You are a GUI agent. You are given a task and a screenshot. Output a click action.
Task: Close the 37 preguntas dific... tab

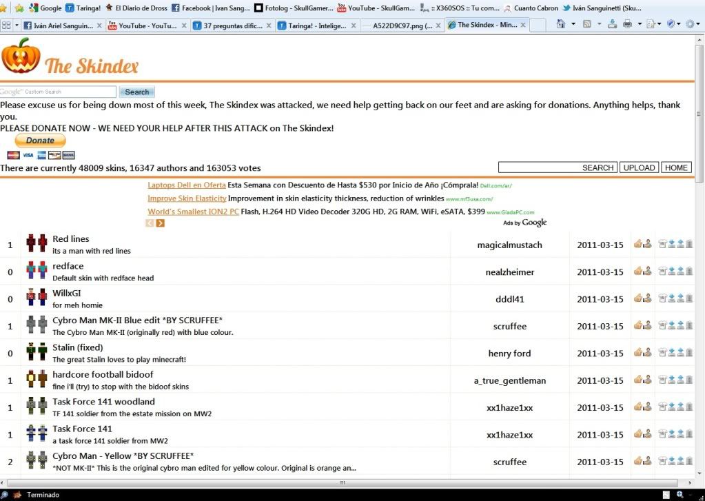pos(268,25)
